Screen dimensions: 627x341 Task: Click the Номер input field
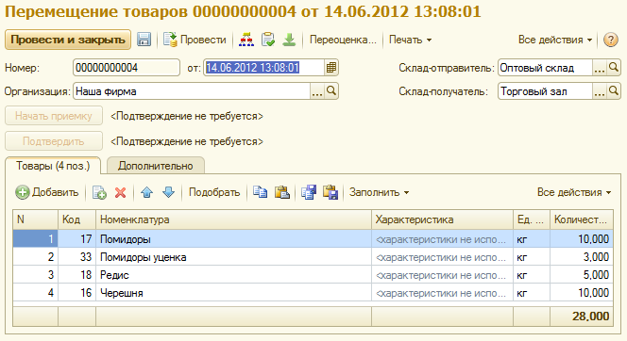click(127, 68)
